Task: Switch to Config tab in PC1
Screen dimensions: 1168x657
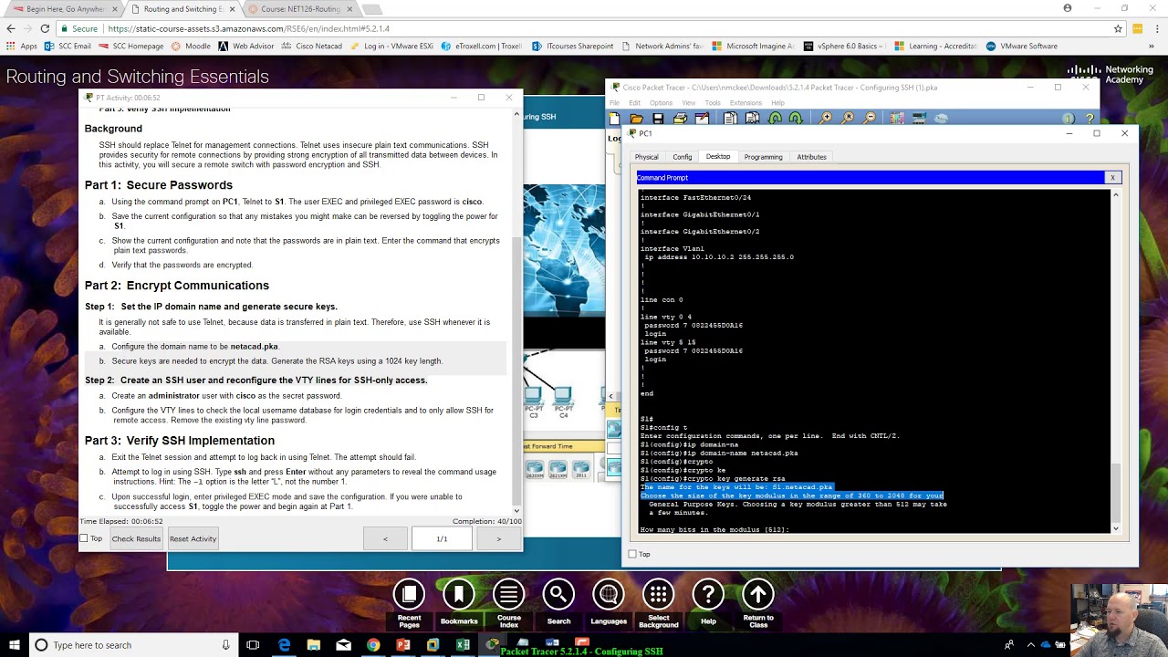Action: pyautogui.click(x=683, y=157)
